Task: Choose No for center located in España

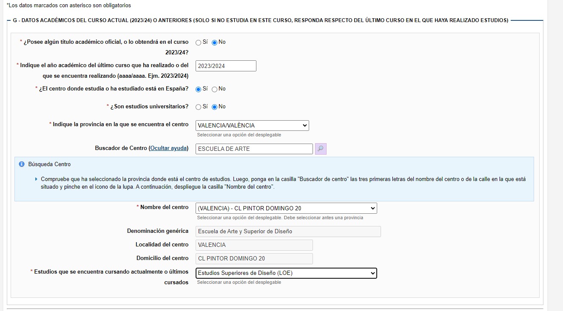Action: point(214,89)
